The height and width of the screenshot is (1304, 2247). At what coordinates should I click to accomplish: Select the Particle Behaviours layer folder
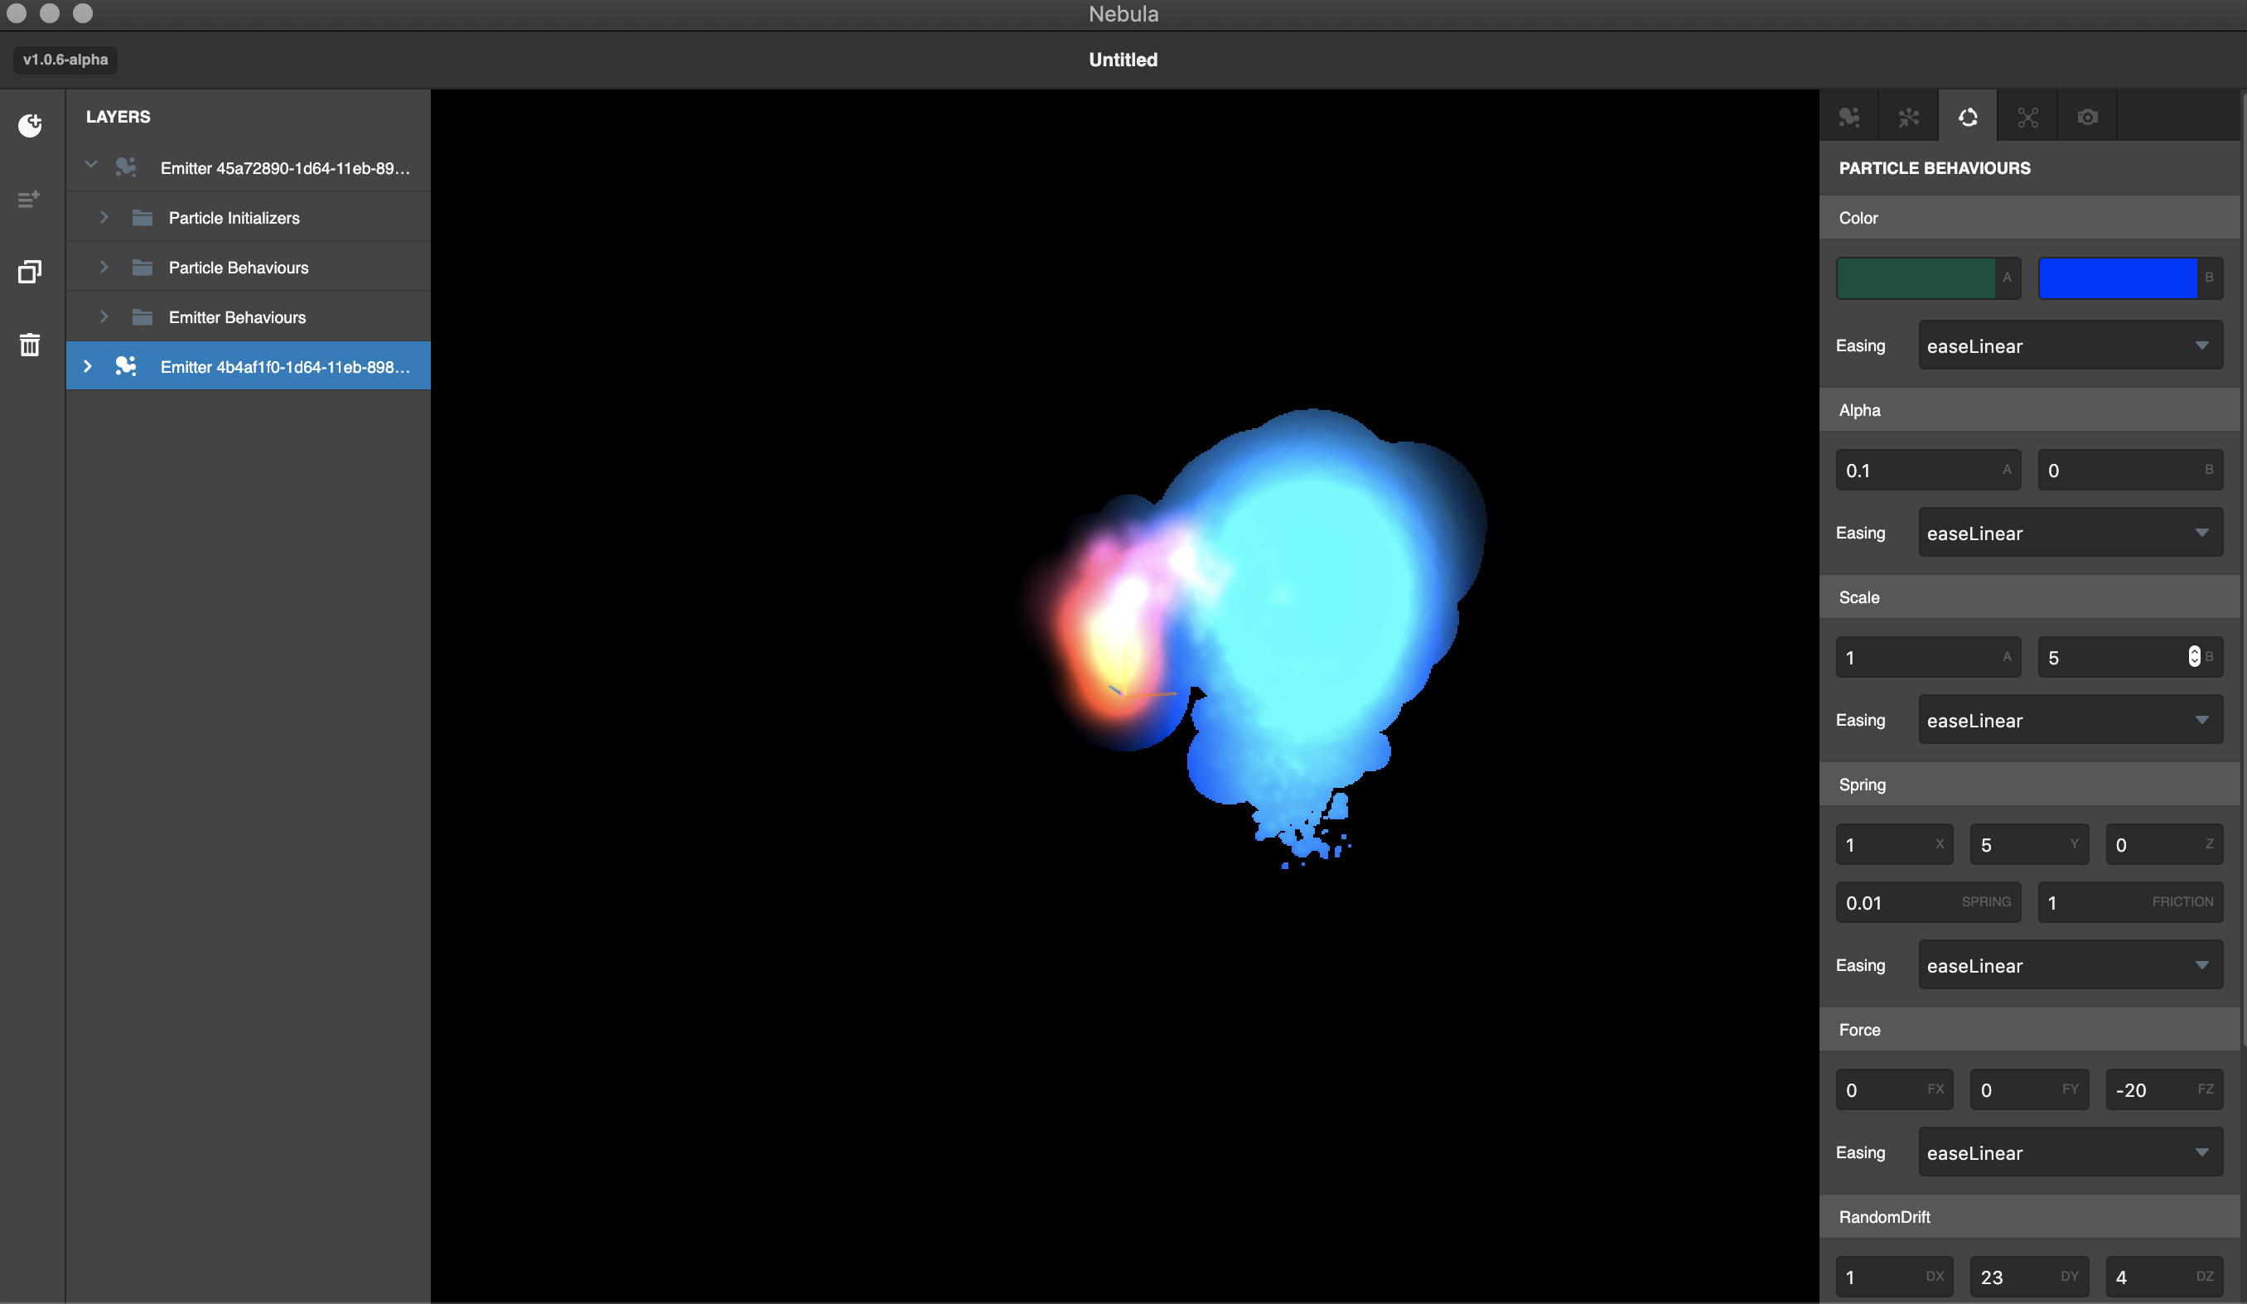pos(238,268)
